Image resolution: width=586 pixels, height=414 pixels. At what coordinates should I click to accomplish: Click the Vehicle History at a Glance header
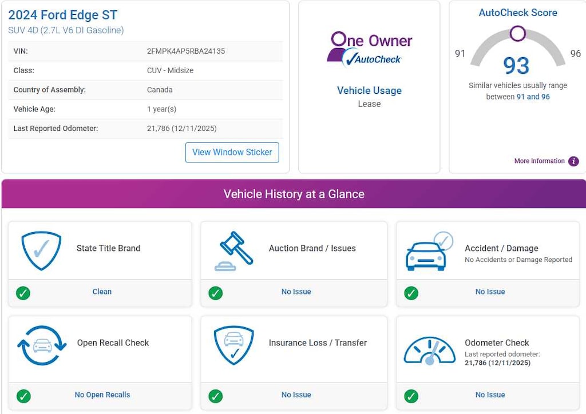point(294,194)
